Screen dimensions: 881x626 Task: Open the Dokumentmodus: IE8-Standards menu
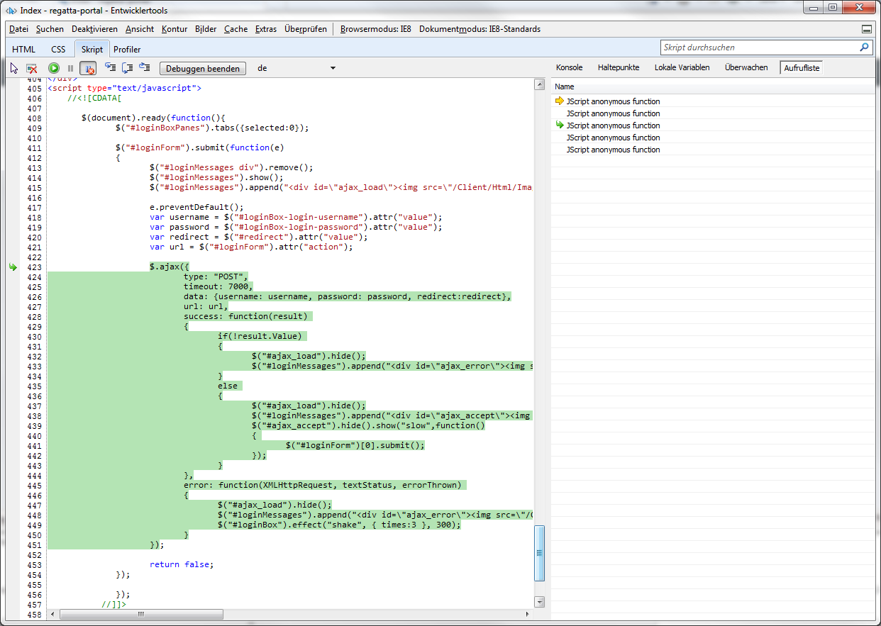(480, 29)
